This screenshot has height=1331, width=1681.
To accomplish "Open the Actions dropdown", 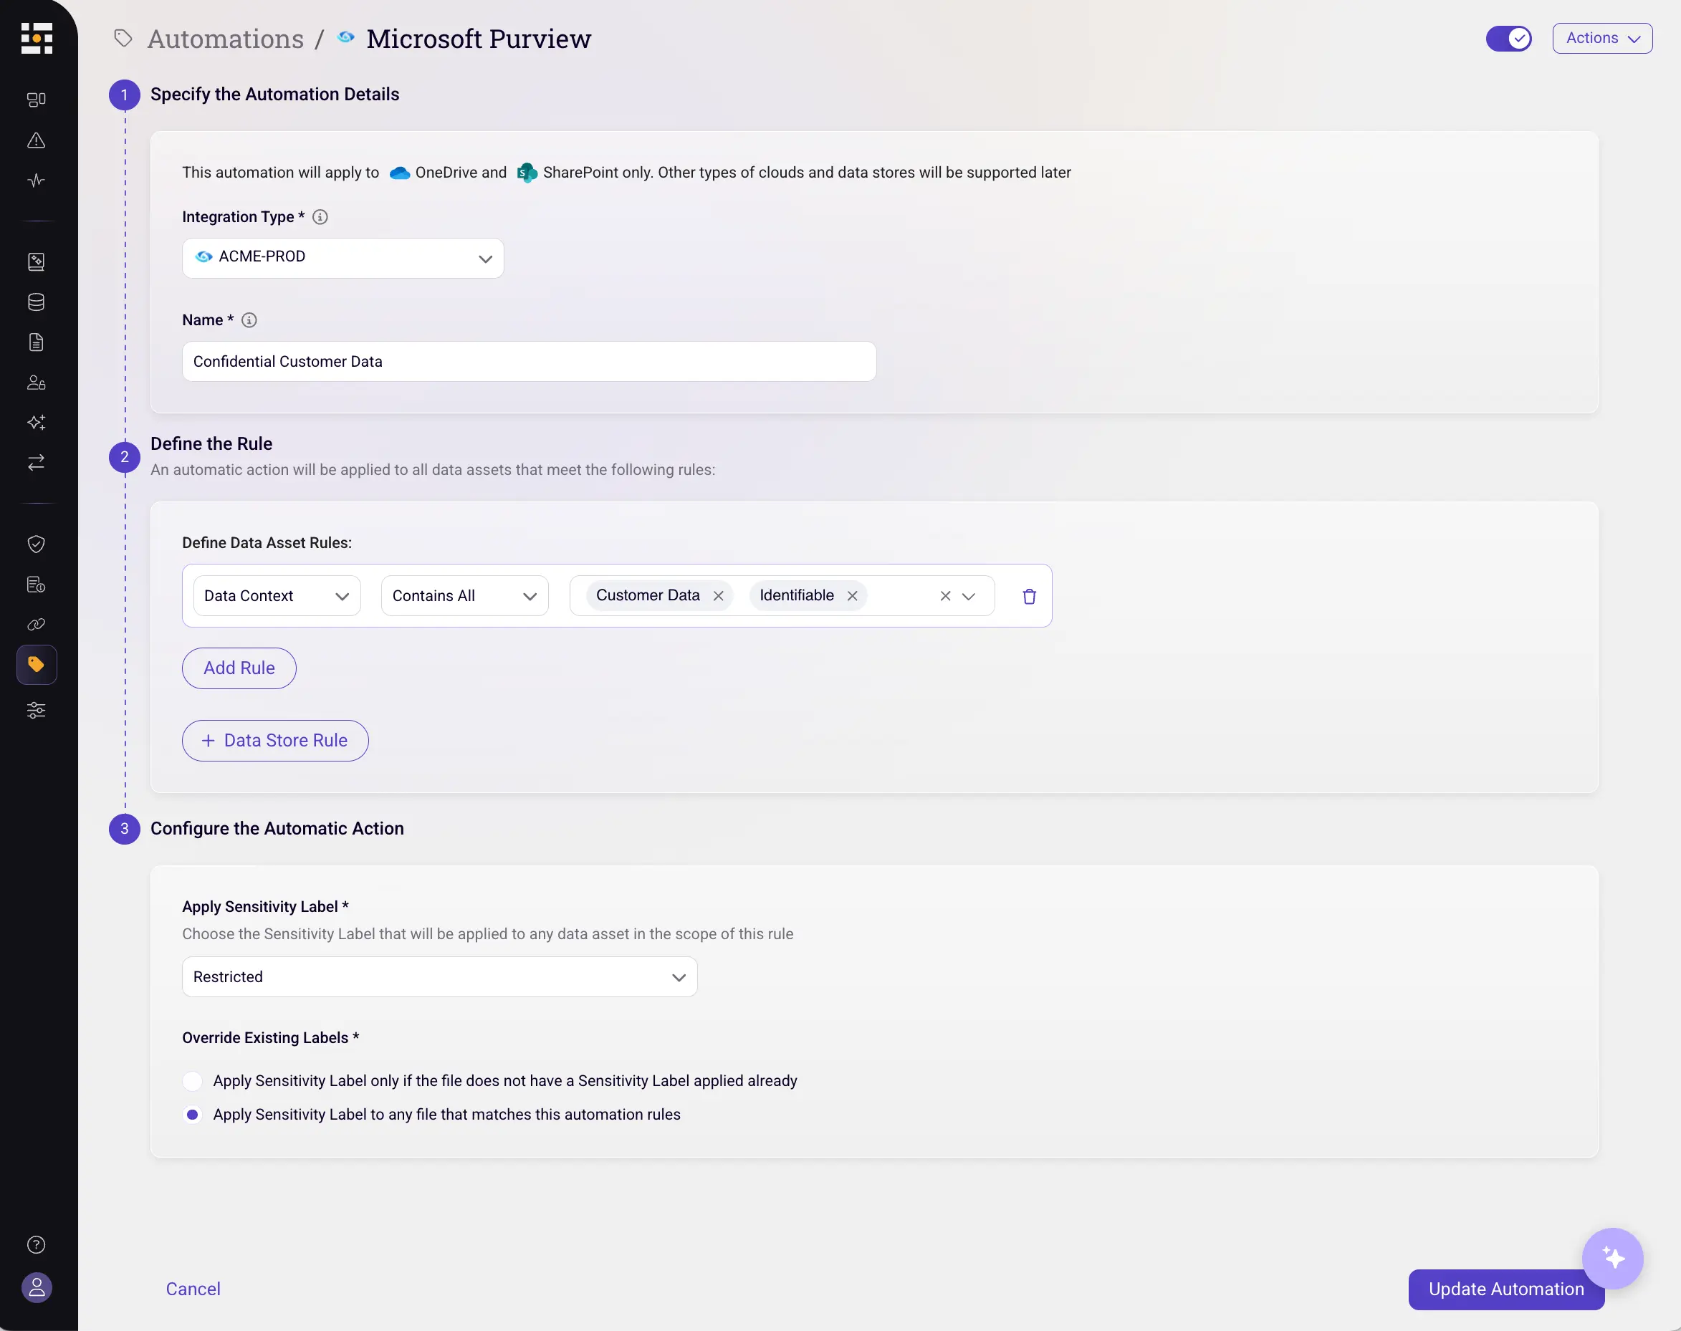I will pyautogui.click(x=1602, y=38).
